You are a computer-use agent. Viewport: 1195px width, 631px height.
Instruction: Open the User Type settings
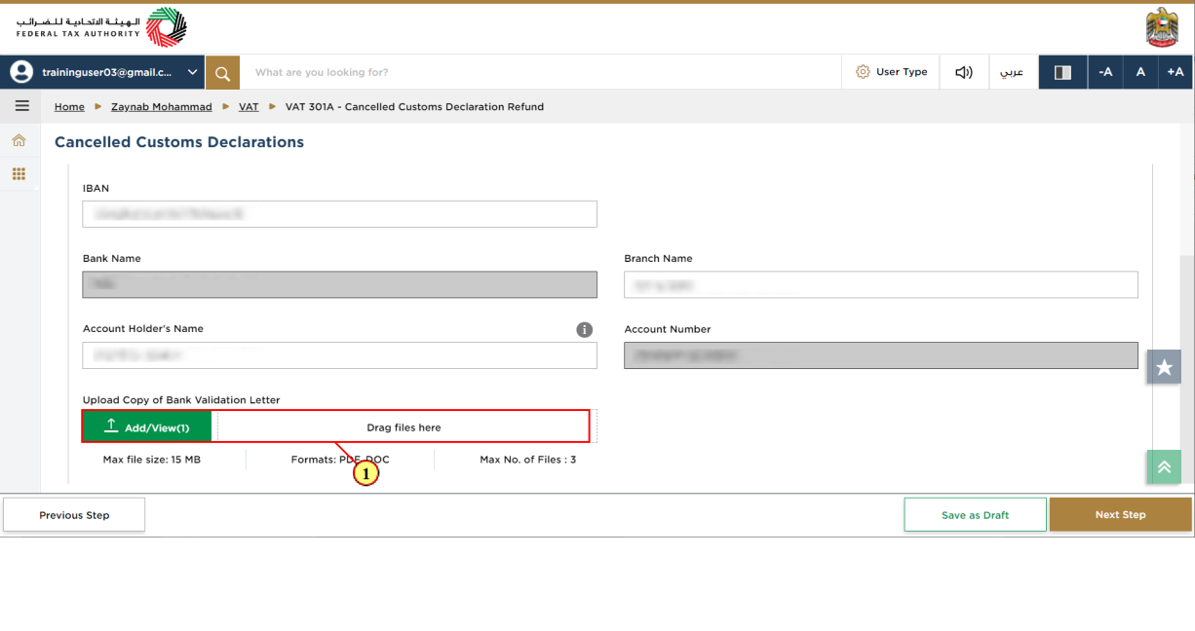(891, 72)
